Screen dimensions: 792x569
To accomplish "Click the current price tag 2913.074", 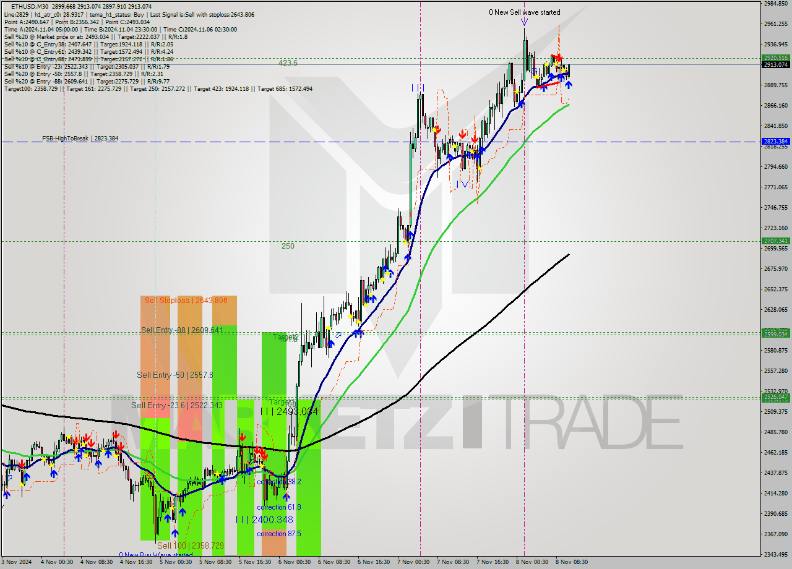I will point(775,64).
